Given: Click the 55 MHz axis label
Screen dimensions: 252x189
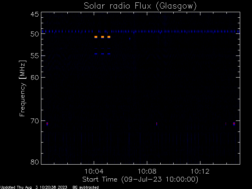Looking at the screenshot, I should (35, 56).
